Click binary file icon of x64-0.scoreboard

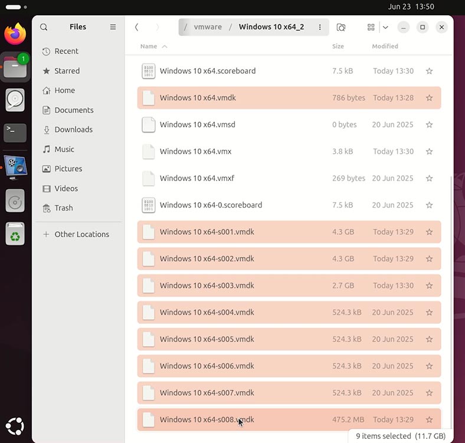(x=149, y=205)
